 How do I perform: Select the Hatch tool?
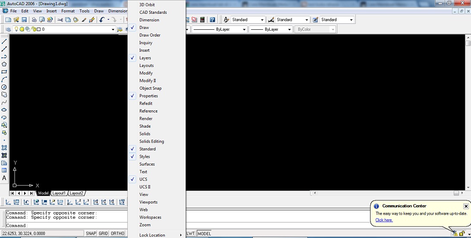click(x=4, y=147)
